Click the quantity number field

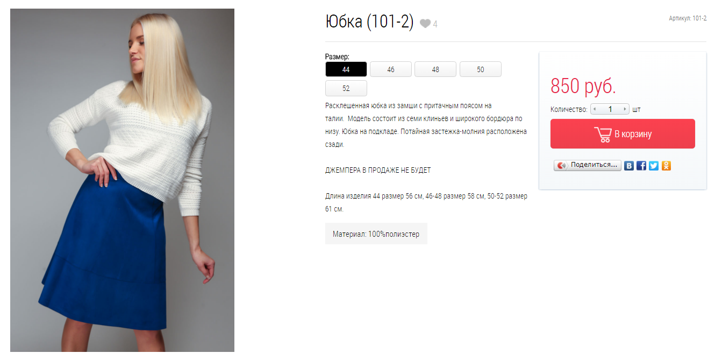[x=610, y=109]
